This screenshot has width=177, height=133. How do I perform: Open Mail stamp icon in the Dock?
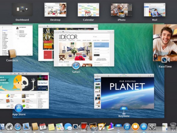point(26,127)
